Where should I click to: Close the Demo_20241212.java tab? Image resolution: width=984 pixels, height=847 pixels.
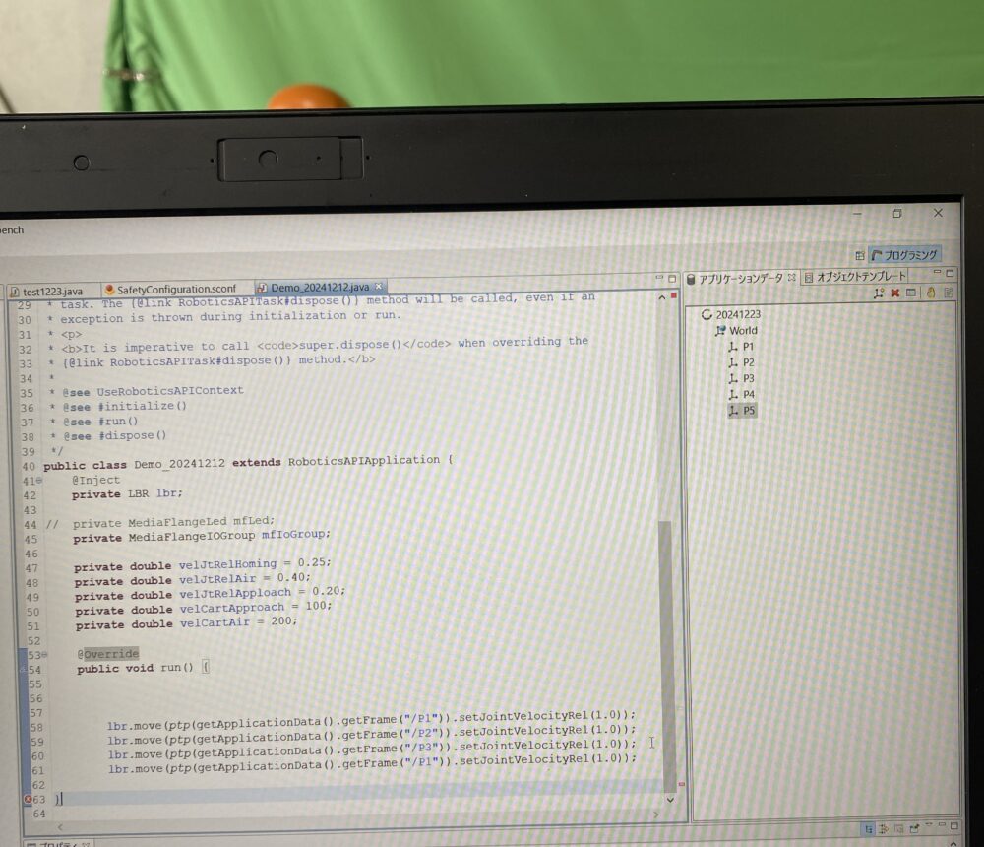(379, 287)
